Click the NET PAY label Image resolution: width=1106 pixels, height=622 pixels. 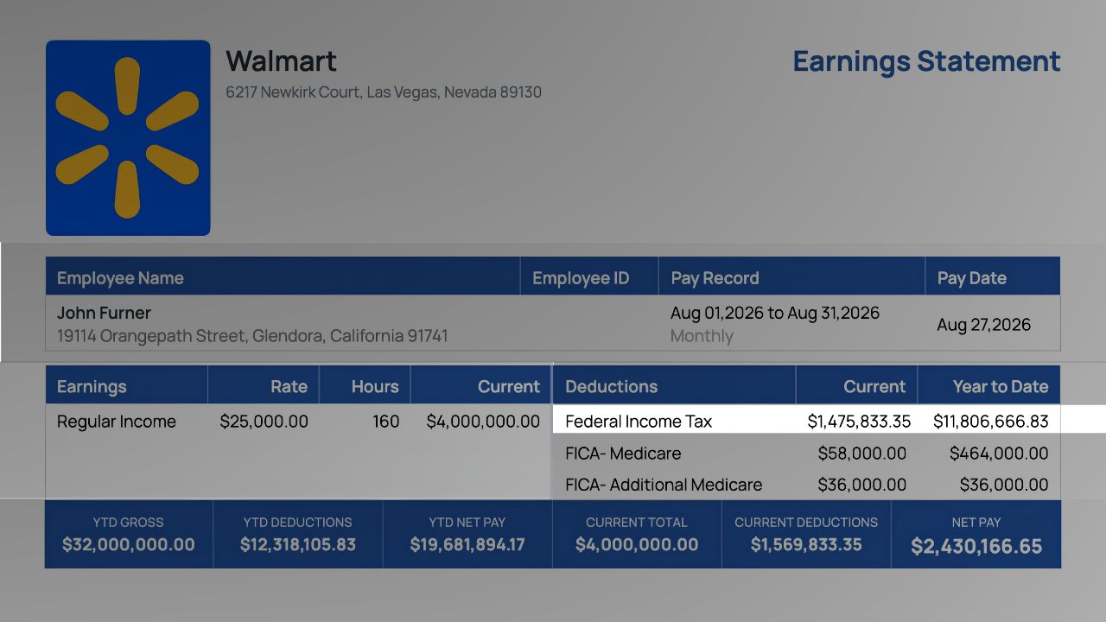[976, 523]
